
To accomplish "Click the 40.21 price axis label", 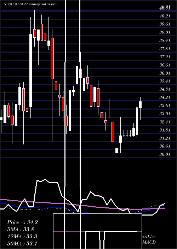I will (x=165, y=16).
